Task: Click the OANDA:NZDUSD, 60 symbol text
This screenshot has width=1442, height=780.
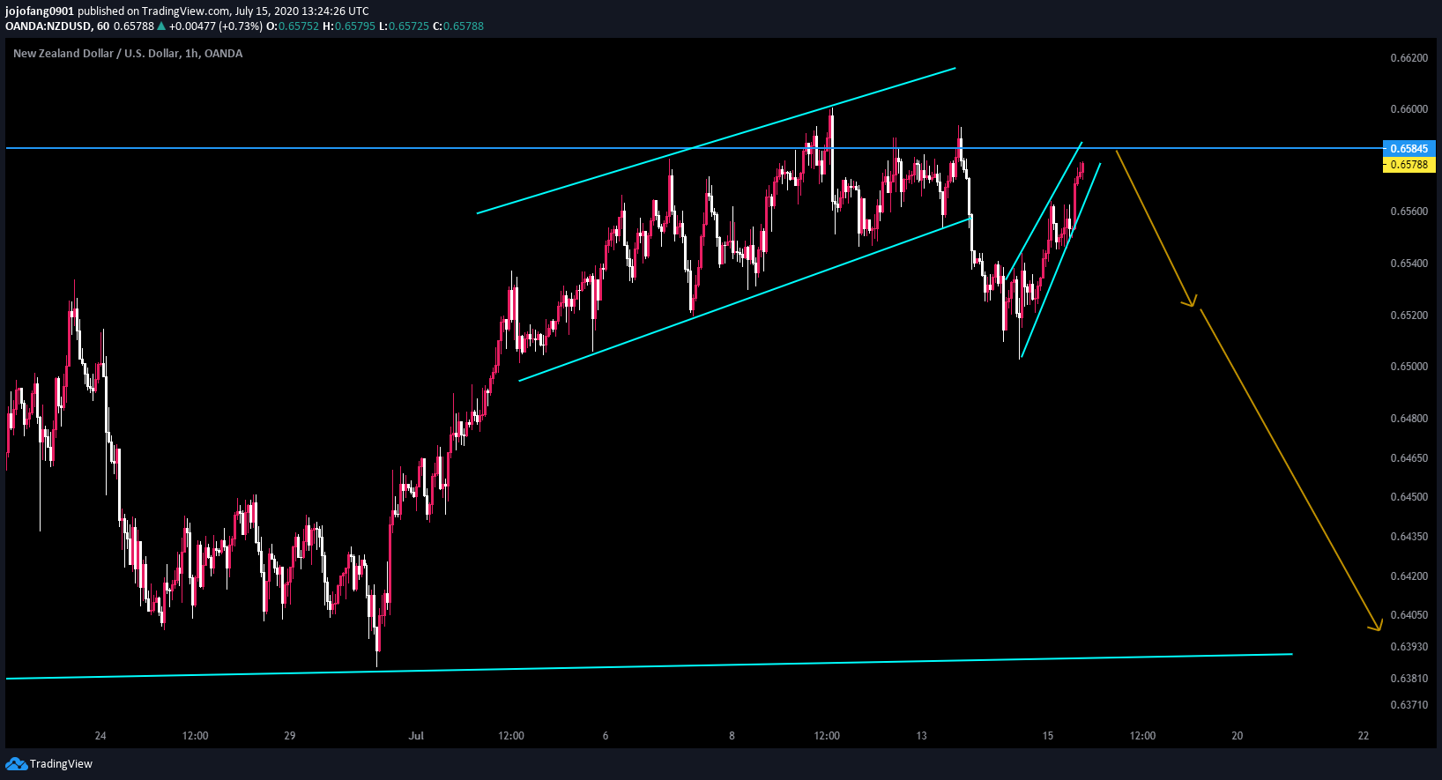Action: coord(57,26)
